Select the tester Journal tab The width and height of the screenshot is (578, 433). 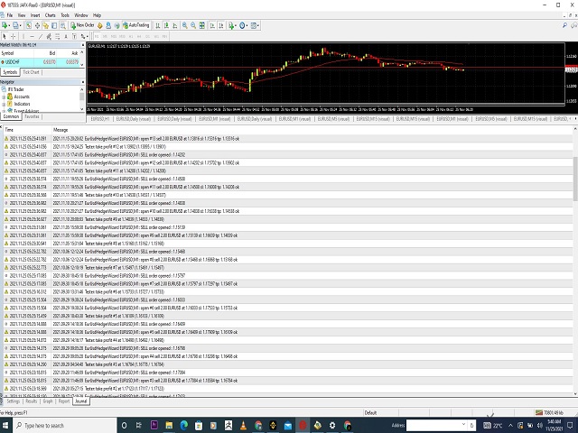tap(81, 401)
